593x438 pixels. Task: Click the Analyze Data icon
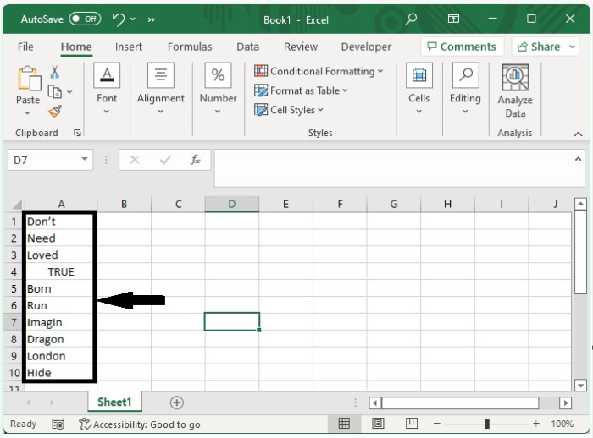515,78
